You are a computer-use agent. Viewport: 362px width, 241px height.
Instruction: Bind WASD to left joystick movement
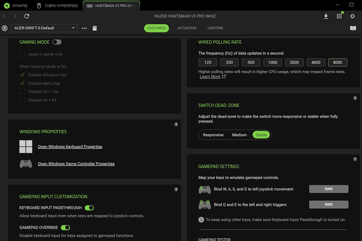click(x=329, y=189)
